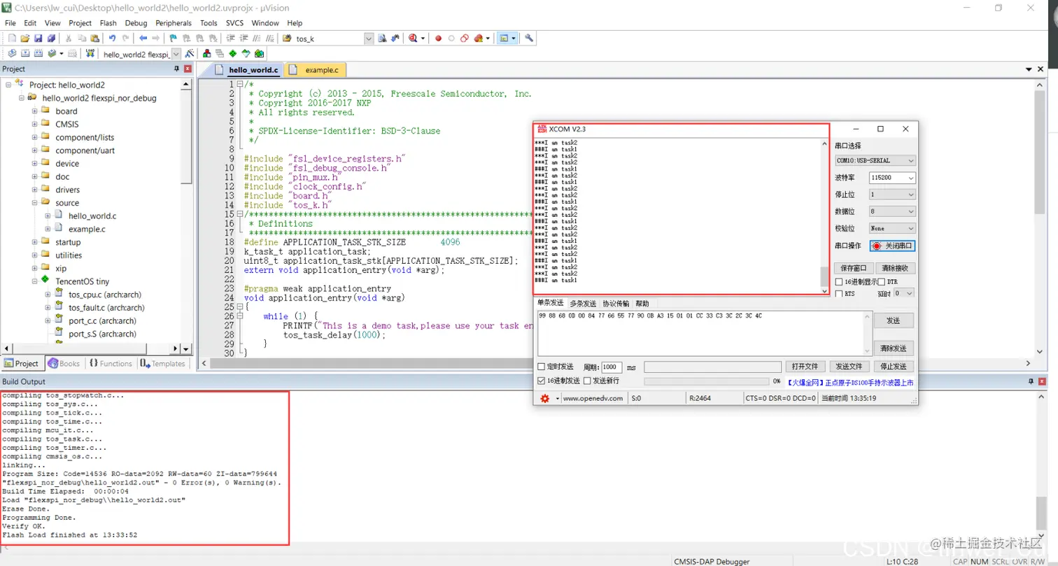Image resolution: width=1058 pixels, height=566 pixels.
Task: Click the 清除发送 button in XCOM
Action: point(893,348)
